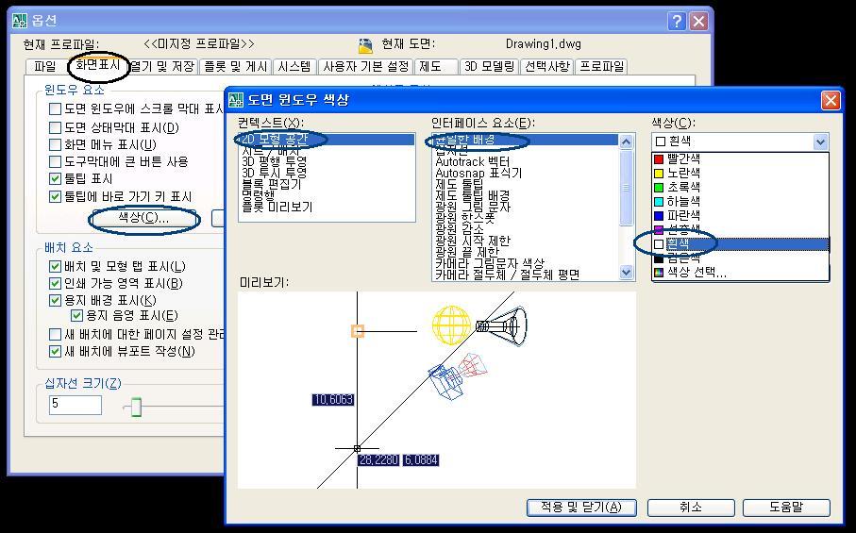Image resolution: width=856 pixels, height=533 pixels.
Task: Open the 프로파일 tab
Action: click(601, 67)
